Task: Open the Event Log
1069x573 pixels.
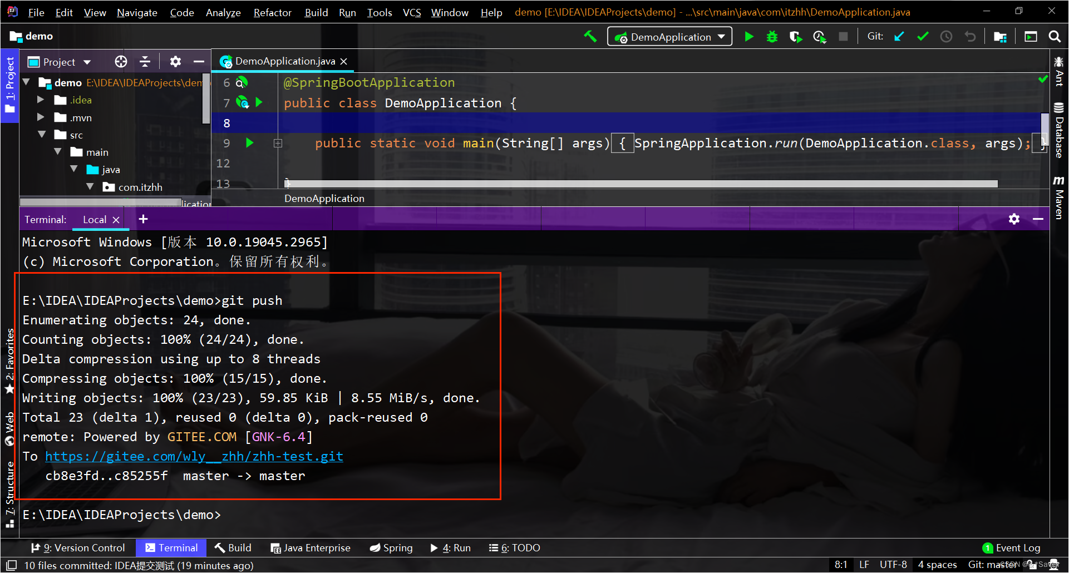Action: coord(1012,548)
